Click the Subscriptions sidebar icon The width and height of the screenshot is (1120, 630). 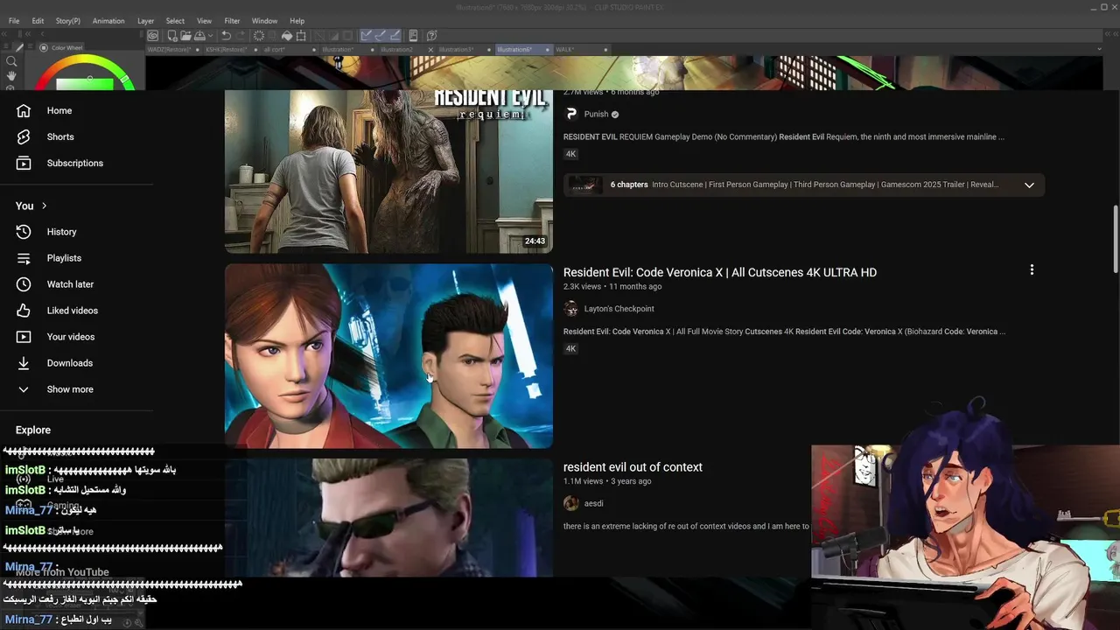point(24,163)
